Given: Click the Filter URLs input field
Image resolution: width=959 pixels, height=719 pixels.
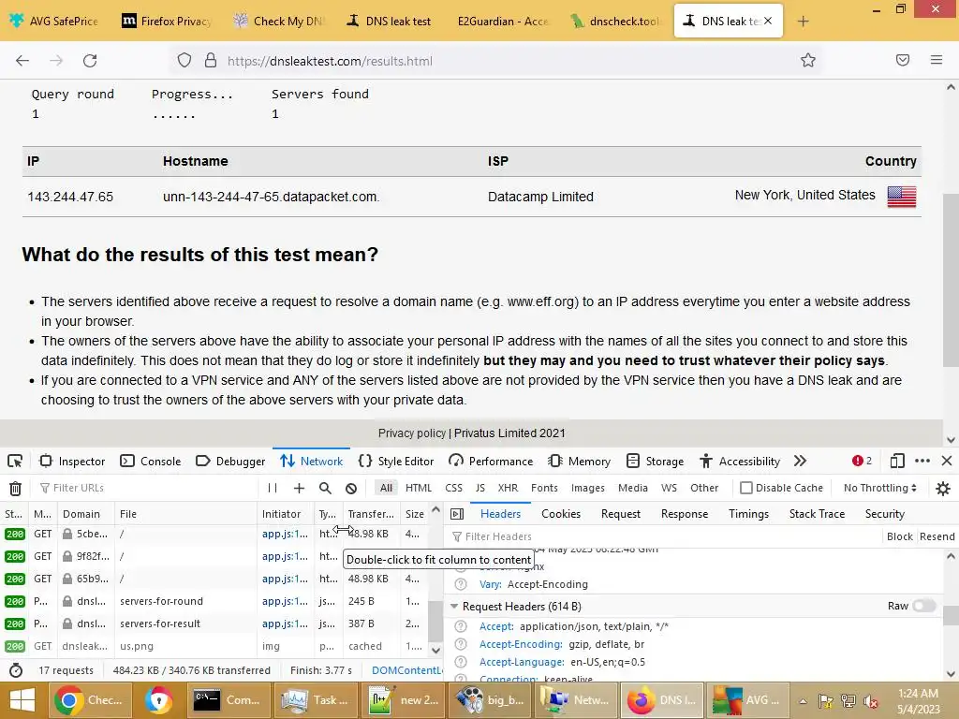Looking at the screenshot, I should coord(147,488).
